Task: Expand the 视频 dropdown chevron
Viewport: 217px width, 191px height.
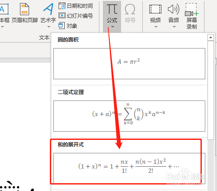Action: coord(156,26)
